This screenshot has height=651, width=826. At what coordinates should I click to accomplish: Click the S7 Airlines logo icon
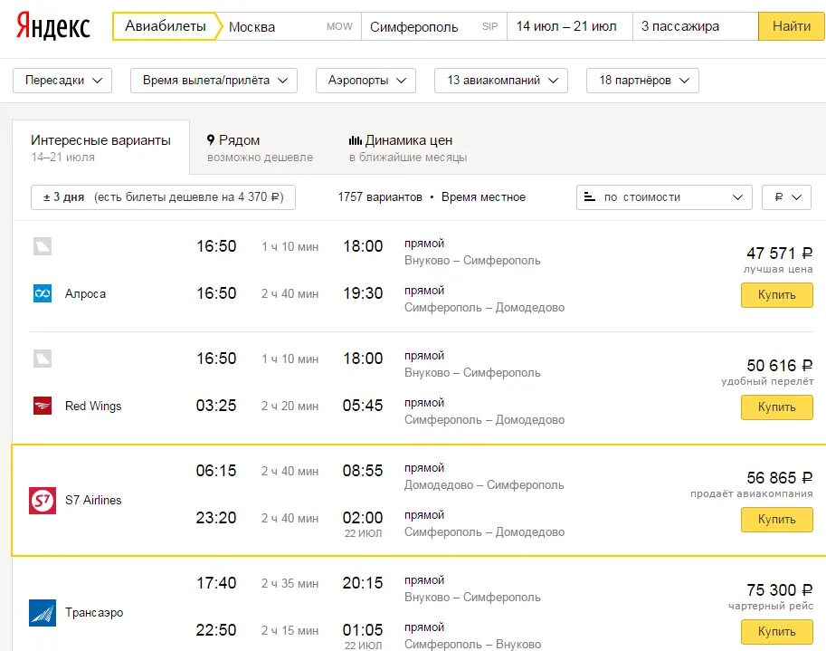[x=43, y=500]
